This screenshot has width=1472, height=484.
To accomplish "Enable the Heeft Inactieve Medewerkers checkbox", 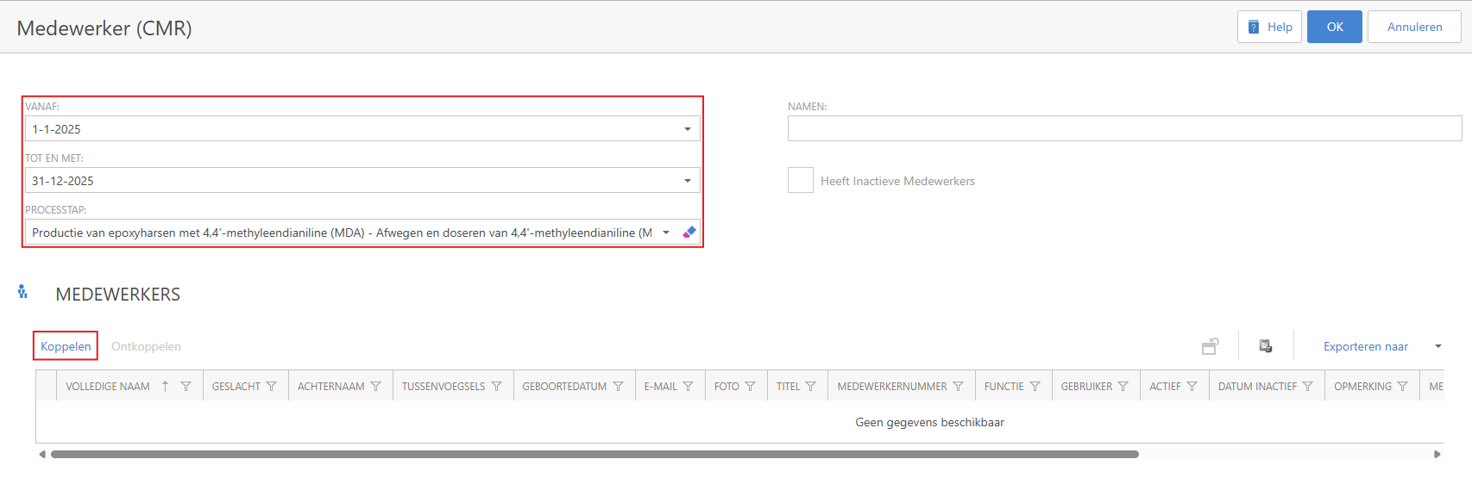I will click(801, 181).
